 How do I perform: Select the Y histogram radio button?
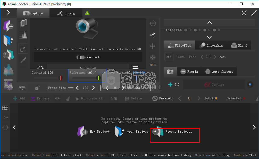click(186, 30)
